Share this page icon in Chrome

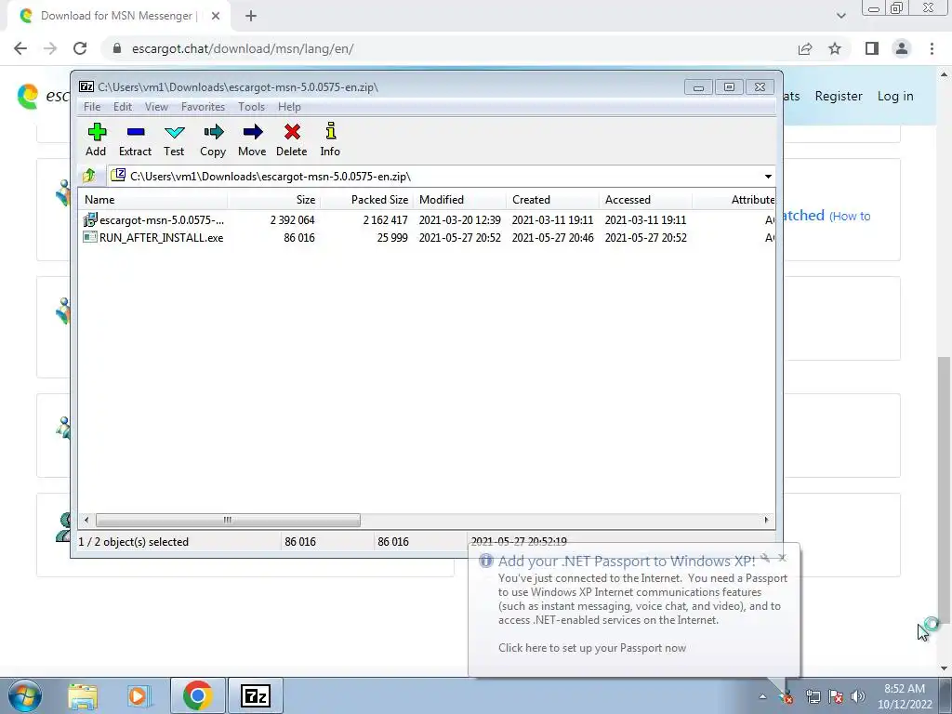tap(805, 48)
